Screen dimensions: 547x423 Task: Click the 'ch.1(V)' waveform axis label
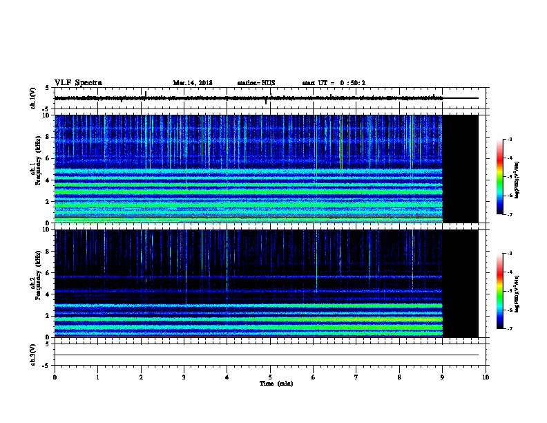pyautogui.click(x=33, y=98)
